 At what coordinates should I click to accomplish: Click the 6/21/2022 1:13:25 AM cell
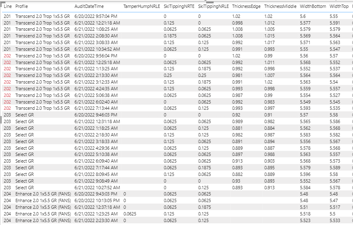[96, 69]
